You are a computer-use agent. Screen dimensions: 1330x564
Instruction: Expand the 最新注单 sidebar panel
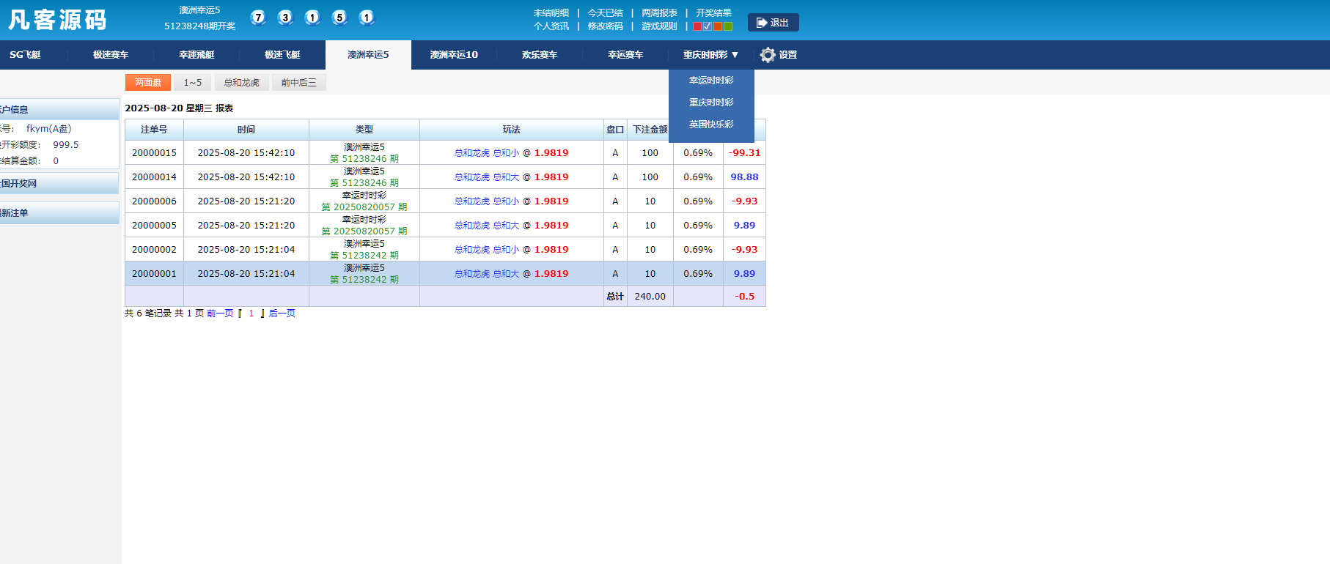tap(59, 213)
